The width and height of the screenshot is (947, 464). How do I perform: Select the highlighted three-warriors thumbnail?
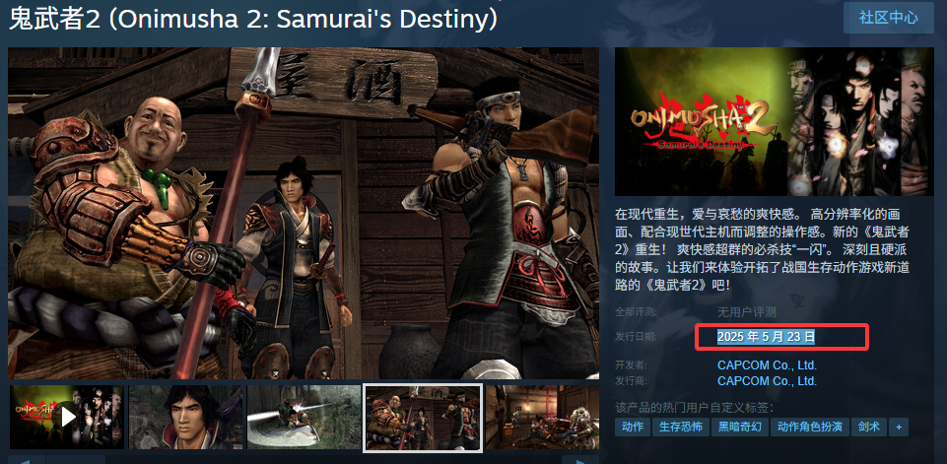pyautogui.click(x=423, y=418)
